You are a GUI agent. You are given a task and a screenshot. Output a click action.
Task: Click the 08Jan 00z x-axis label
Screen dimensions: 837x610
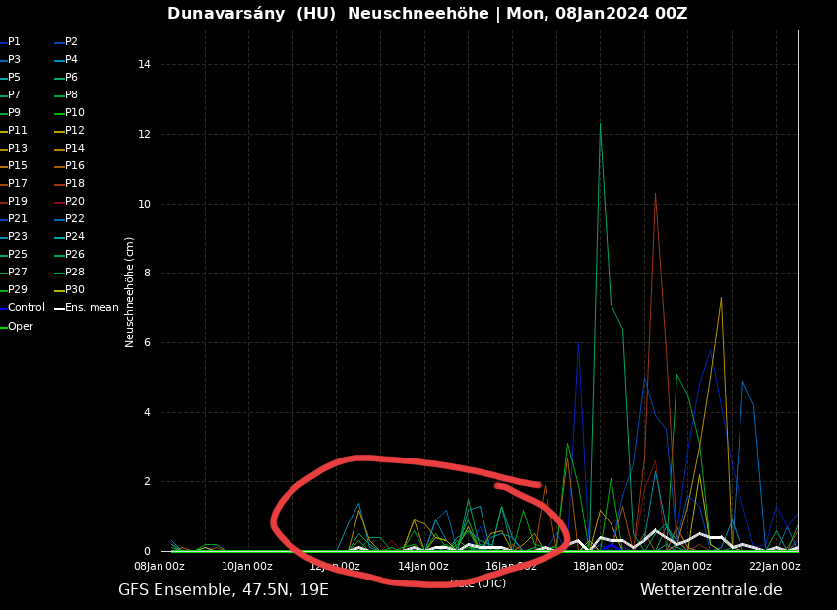[x=159, y=566]
